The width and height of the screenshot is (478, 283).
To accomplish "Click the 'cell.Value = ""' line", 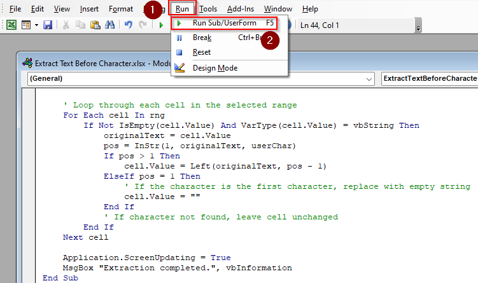I will pyautogui.click(x=162, y=197).
